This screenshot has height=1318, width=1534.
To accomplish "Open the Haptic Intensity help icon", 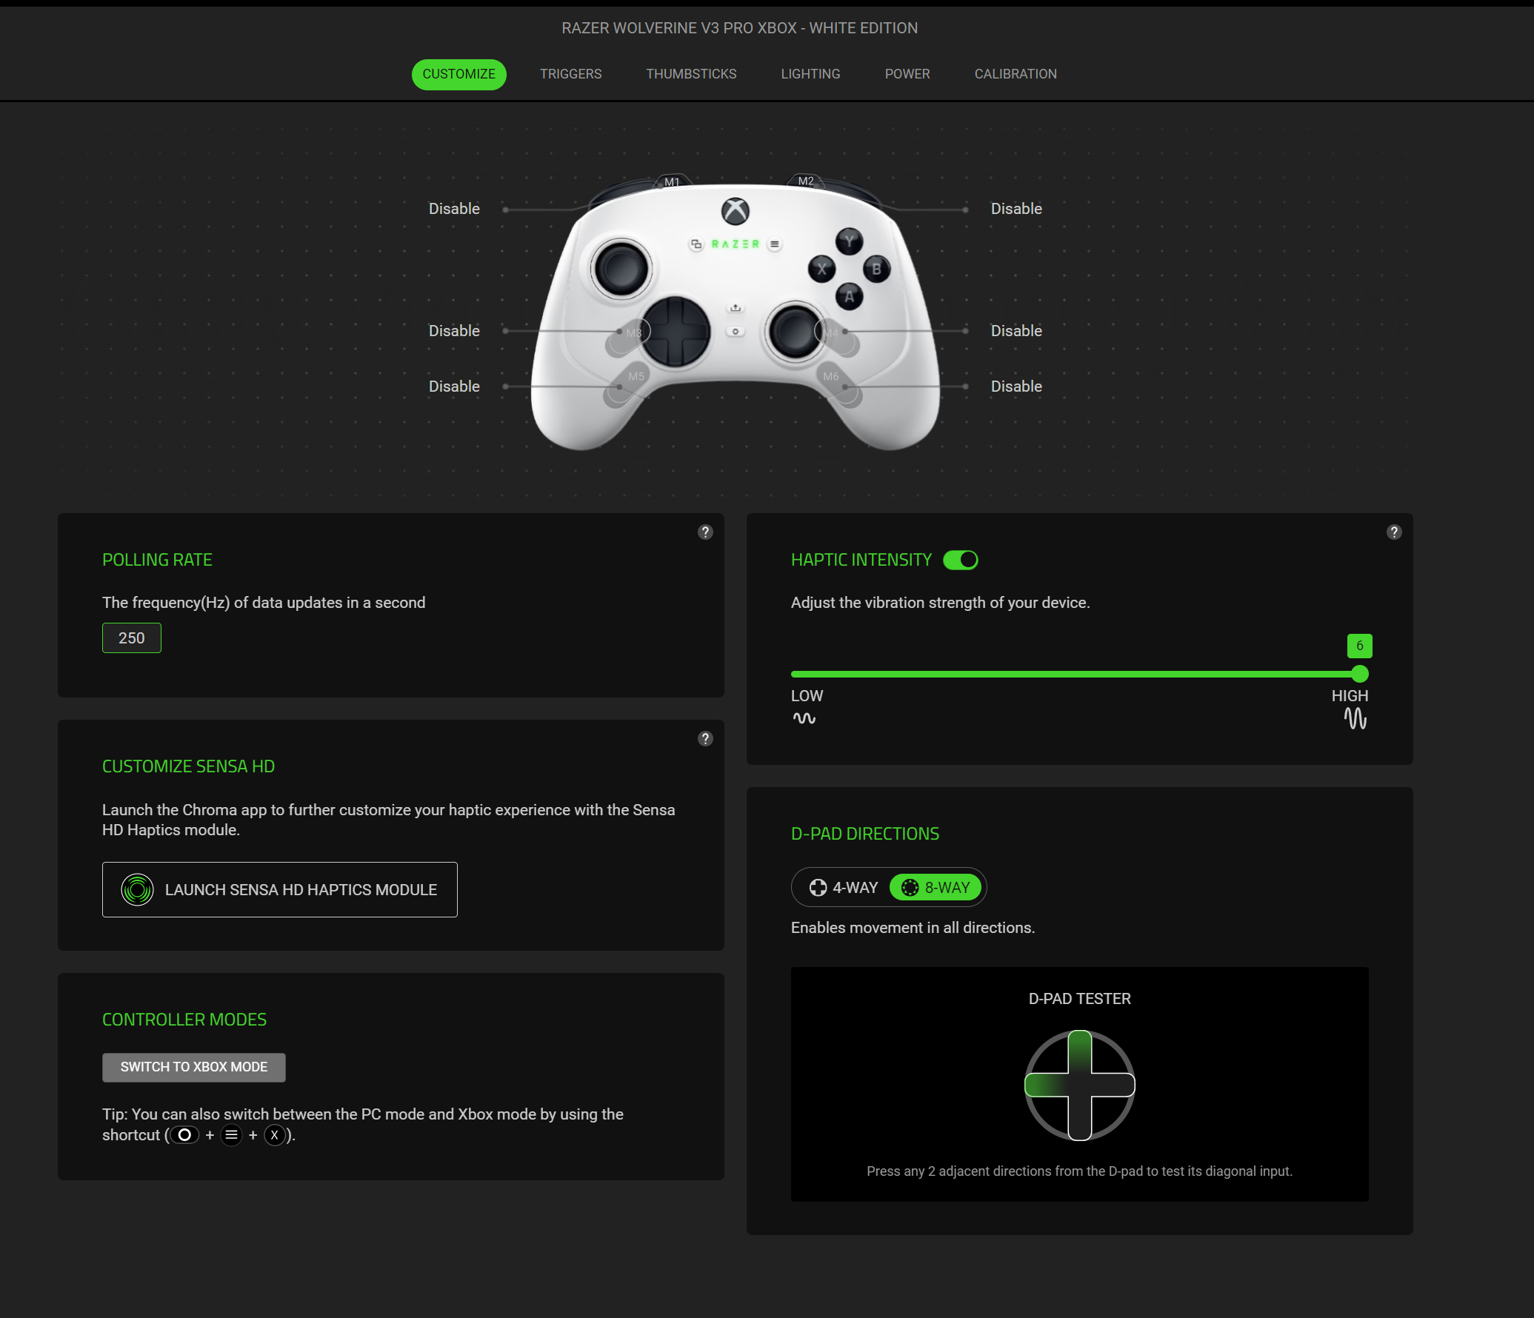I will coord(1394,532).
